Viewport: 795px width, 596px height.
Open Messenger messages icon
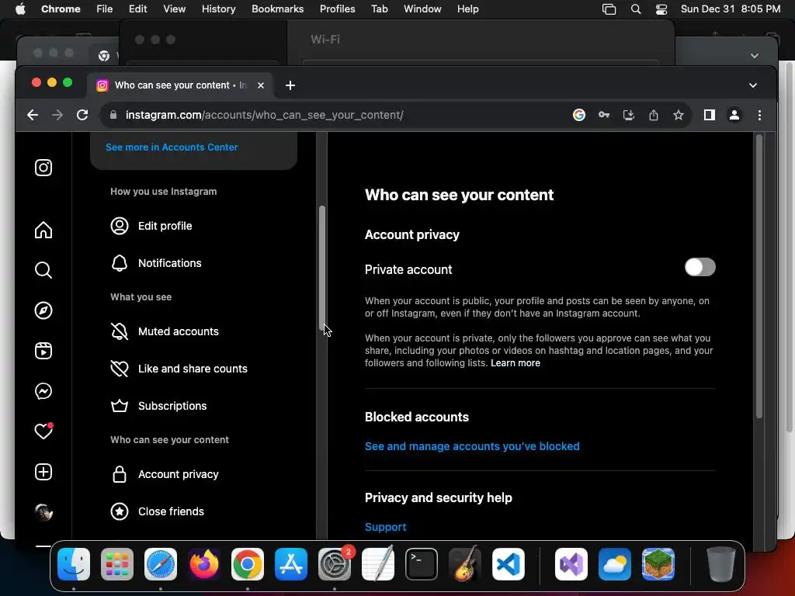coord(43,391)
